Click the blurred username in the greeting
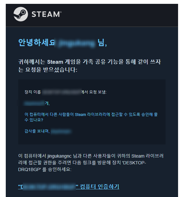188x197 pixels. [76, 43]
